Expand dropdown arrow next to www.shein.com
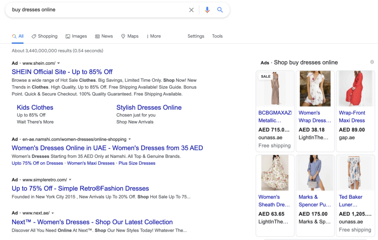The width and height of the screenshot is (378, 240). (58, 63)
